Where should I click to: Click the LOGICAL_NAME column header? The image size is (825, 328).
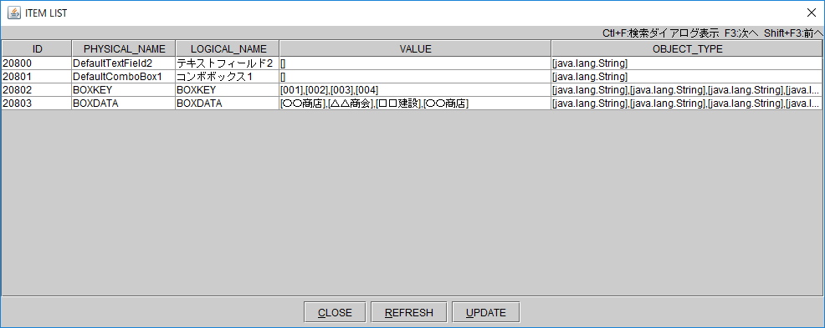(x=228, y=48)
